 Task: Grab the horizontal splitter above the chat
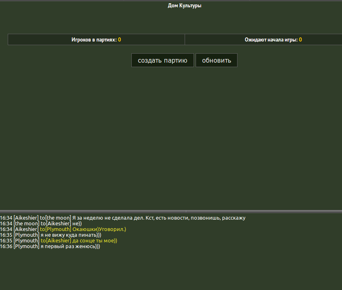point(171,211)
